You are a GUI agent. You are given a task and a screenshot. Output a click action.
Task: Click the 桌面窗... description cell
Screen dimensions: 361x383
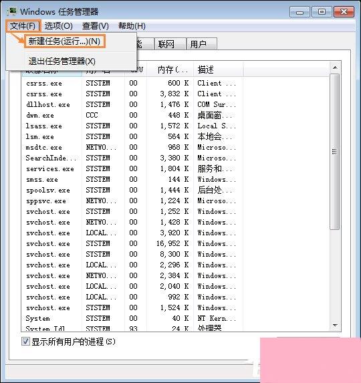pos(215,115)
